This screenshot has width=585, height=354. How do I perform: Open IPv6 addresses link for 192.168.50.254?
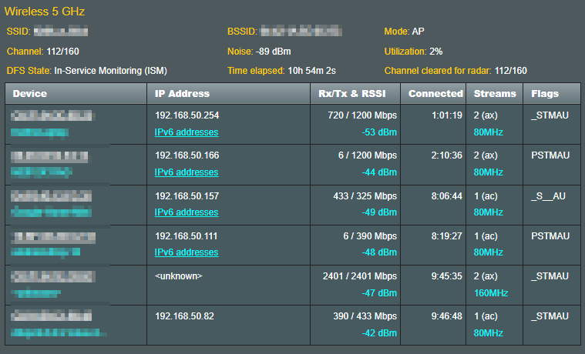187,132
